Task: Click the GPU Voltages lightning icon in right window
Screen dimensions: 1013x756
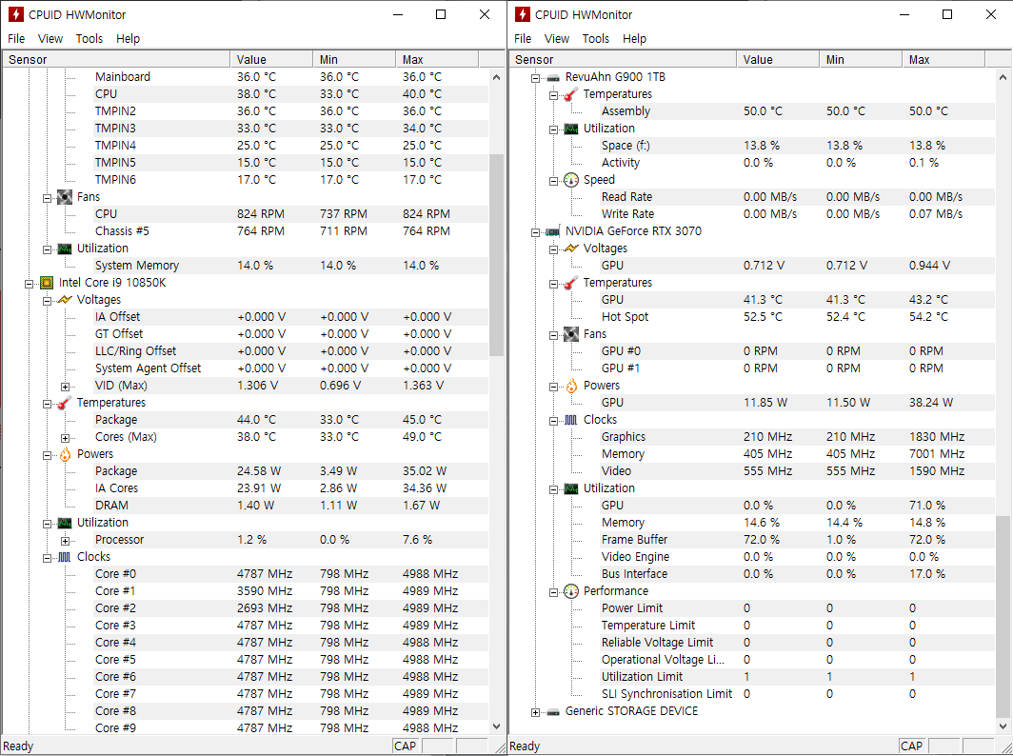Action: 571,249
